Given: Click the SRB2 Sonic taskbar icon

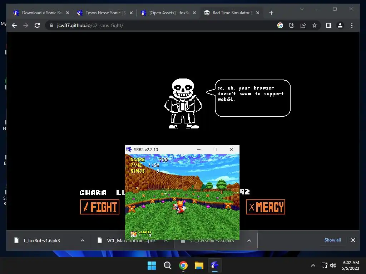Looking at the screenshot, I should point(215,265).
